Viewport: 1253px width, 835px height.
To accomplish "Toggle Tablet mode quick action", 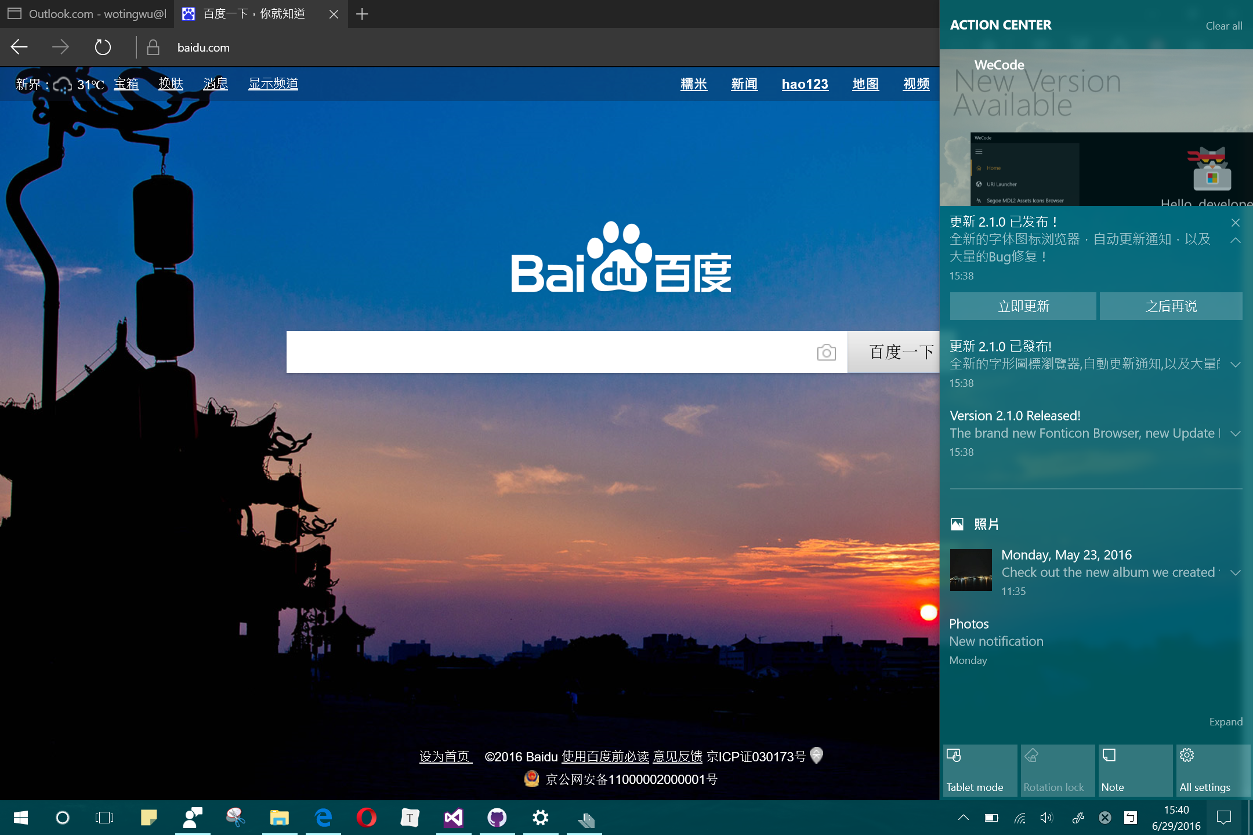I will click(x=980, y=771).
